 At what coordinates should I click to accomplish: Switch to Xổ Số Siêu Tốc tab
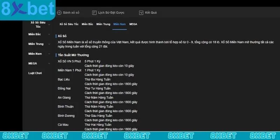[69, 24]
